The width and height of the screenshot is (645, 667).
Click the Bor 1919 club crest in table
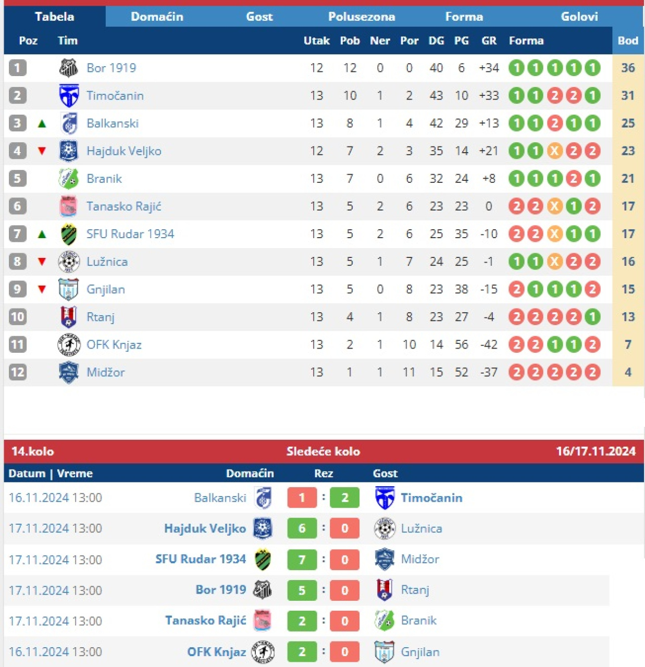(x=68, y=68)
